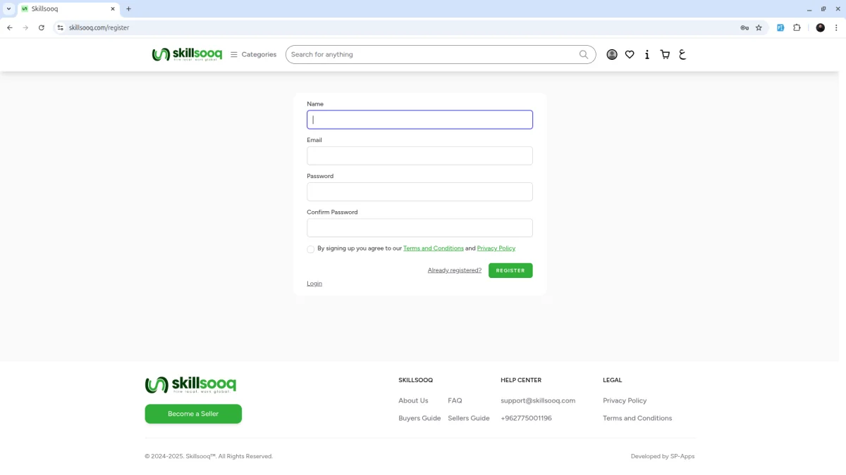
Task: Click the +962775001196 phone number
Action: click(x=526, y=418)
